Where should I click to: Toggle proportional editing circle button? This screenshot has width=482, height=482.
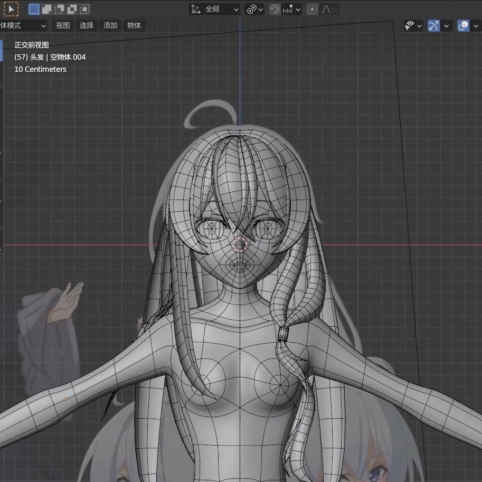pyautogui.click(x=313, y=10)
